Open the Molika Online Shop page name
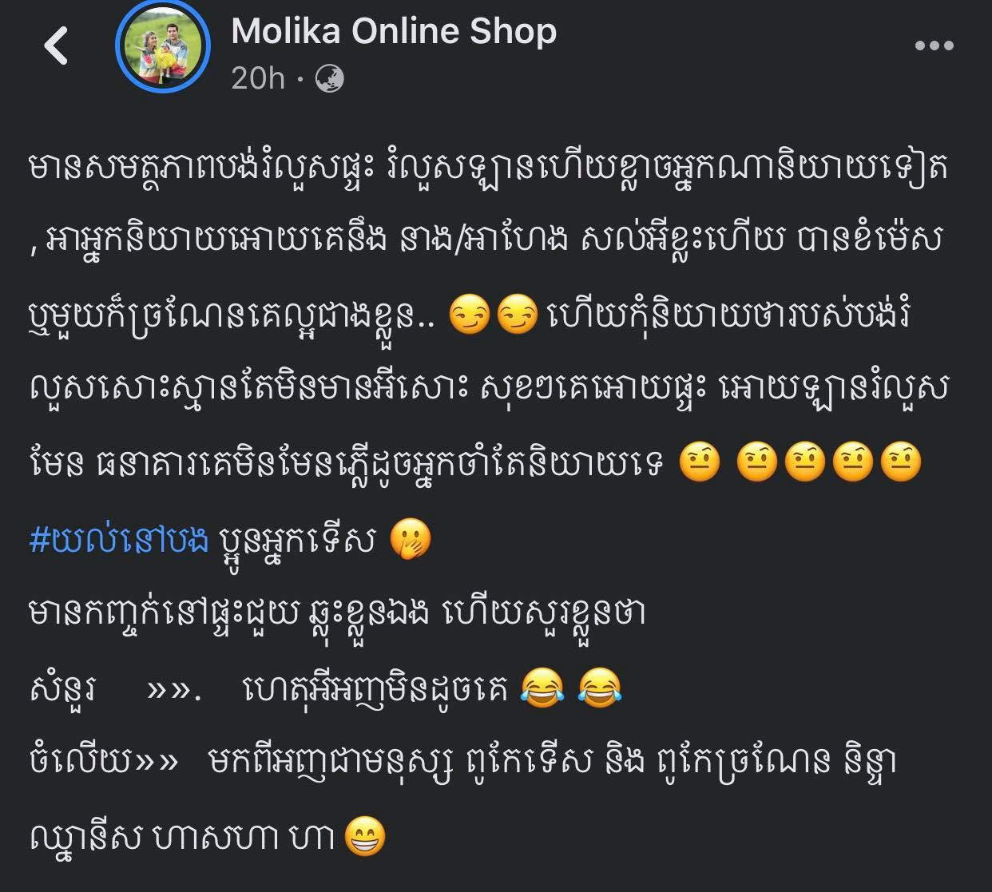The height and width of the screenshot is (892, 992). pos(394,31)
